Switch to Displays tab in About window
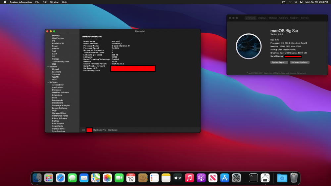The height and width of the screenshot is (186, 331). (262, 18)
